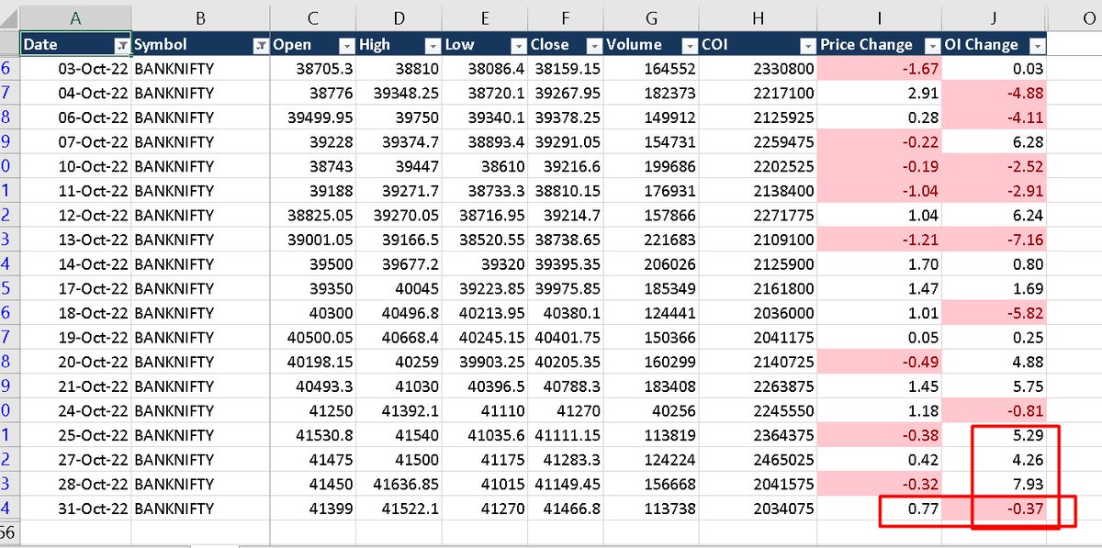
Task: Select row 56 header
Action: 7,532
